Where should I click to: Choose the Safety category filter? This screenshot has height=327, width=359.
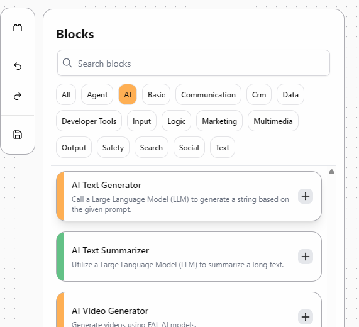click(x=113, y=147)
